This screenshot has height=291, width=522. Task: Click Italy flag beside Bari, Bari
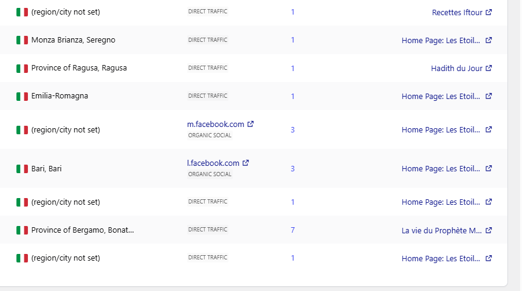(22, 169)
